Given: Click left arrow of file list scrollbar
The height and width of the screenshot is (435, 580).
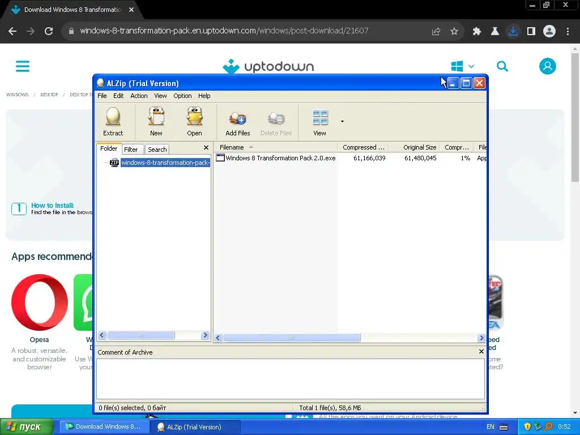Looking at the screenshot, I should click(x=218, y=338).
